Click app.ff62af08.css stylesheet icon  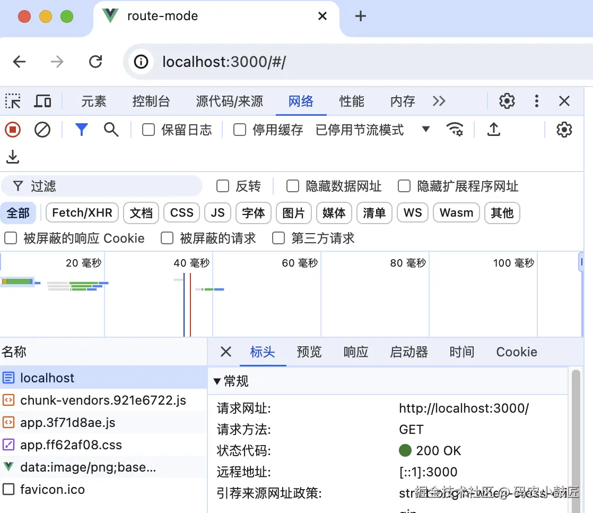[8, 444]
